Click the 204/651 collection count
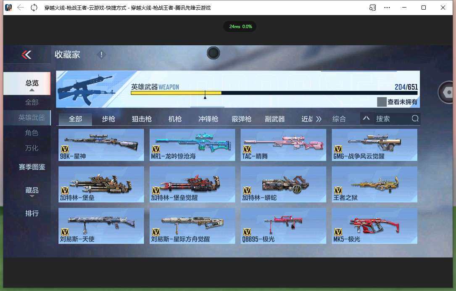Viewport: 456px width, 291px height. [406, 87]
